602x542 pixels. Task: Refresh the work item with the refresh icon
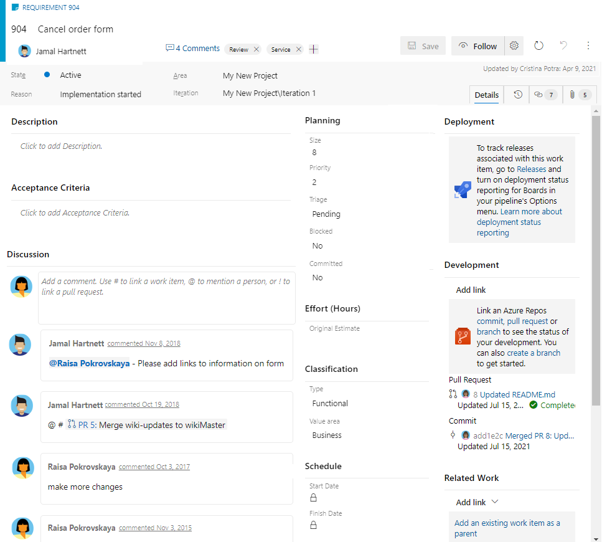pyautogui.click(x=539, y=45)
